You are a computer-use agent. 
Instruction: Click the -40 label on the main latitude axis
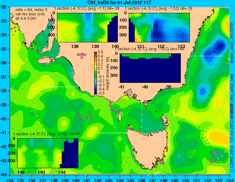(x=3, y=119)
